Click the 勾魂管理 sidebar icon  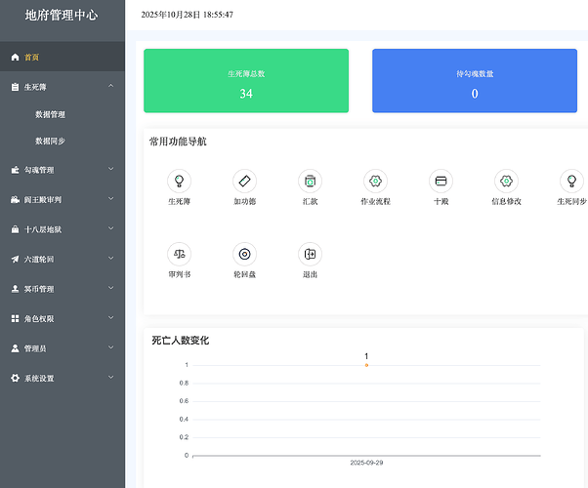(x=15, y=170)
